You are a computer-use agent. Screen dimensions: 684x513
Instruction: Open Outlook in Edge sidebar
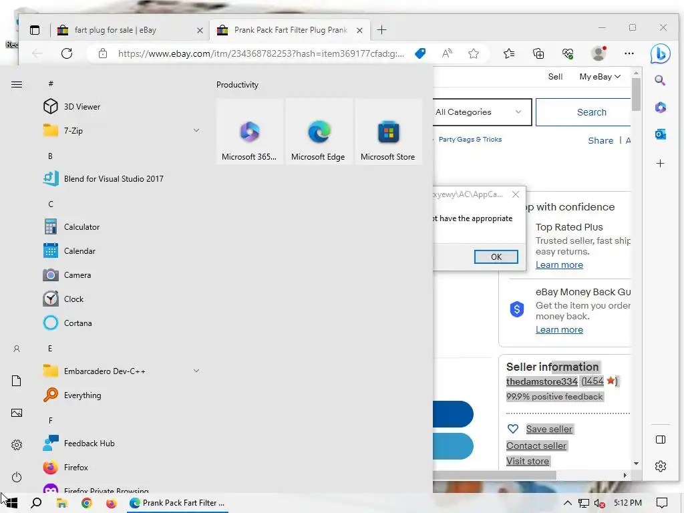click(661, 134)
